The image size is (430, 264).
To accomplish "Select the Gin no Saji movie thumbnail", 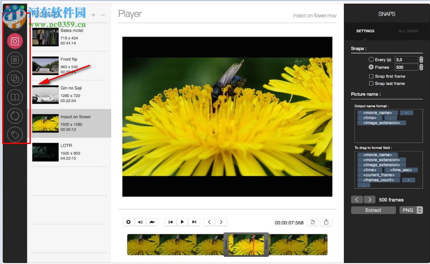I will [x=45, y=95].
